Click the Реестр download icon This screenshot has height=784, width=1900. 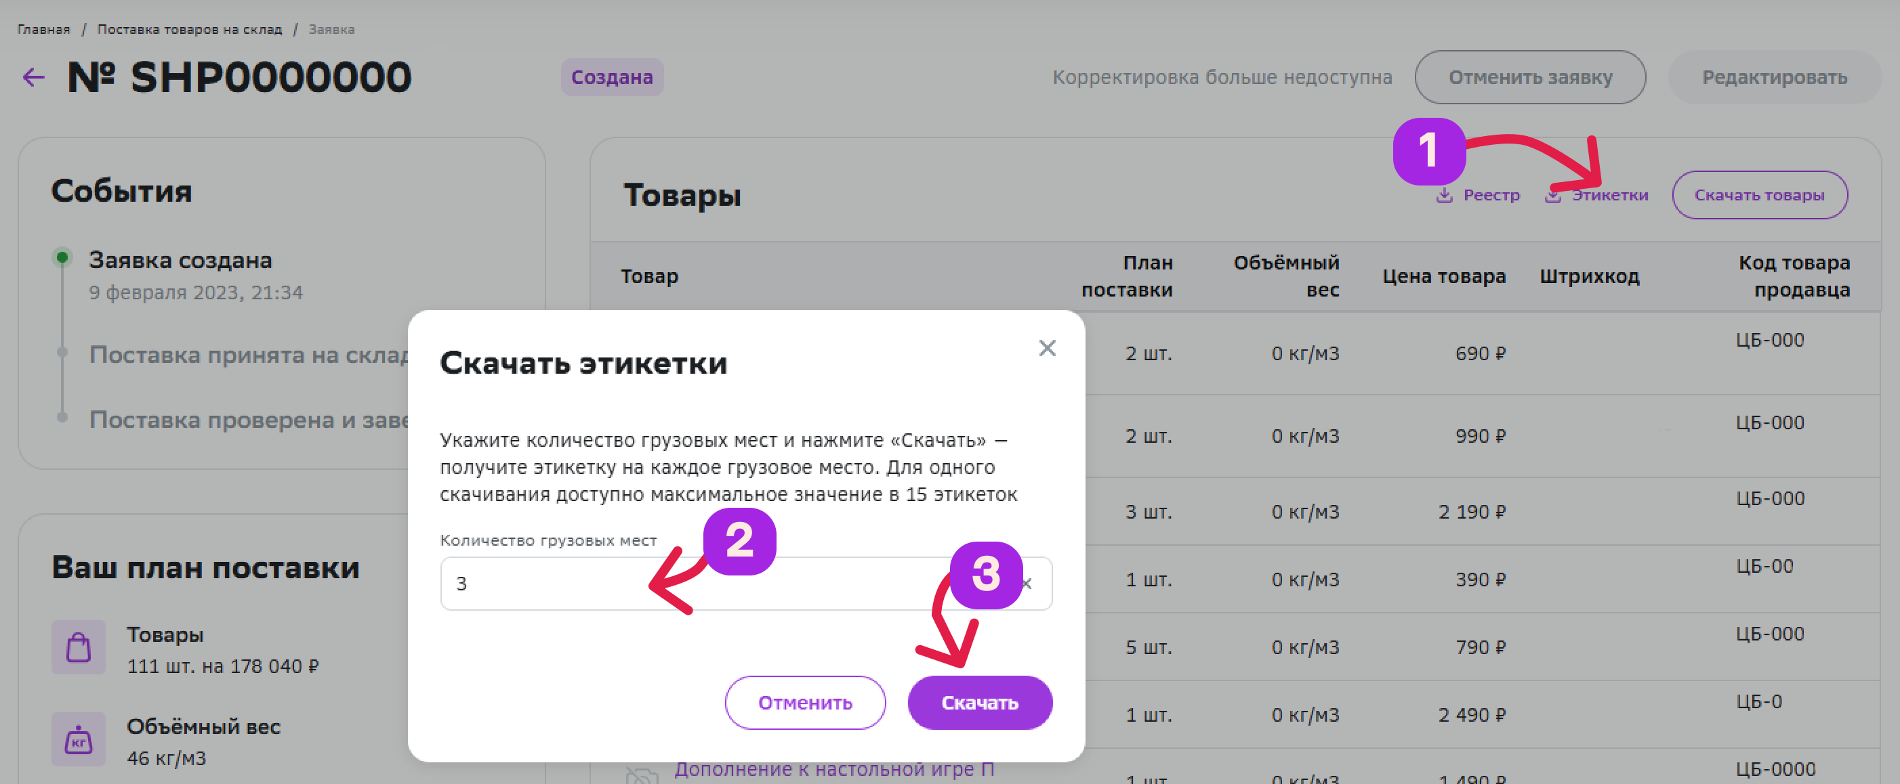click(1444, 195)
